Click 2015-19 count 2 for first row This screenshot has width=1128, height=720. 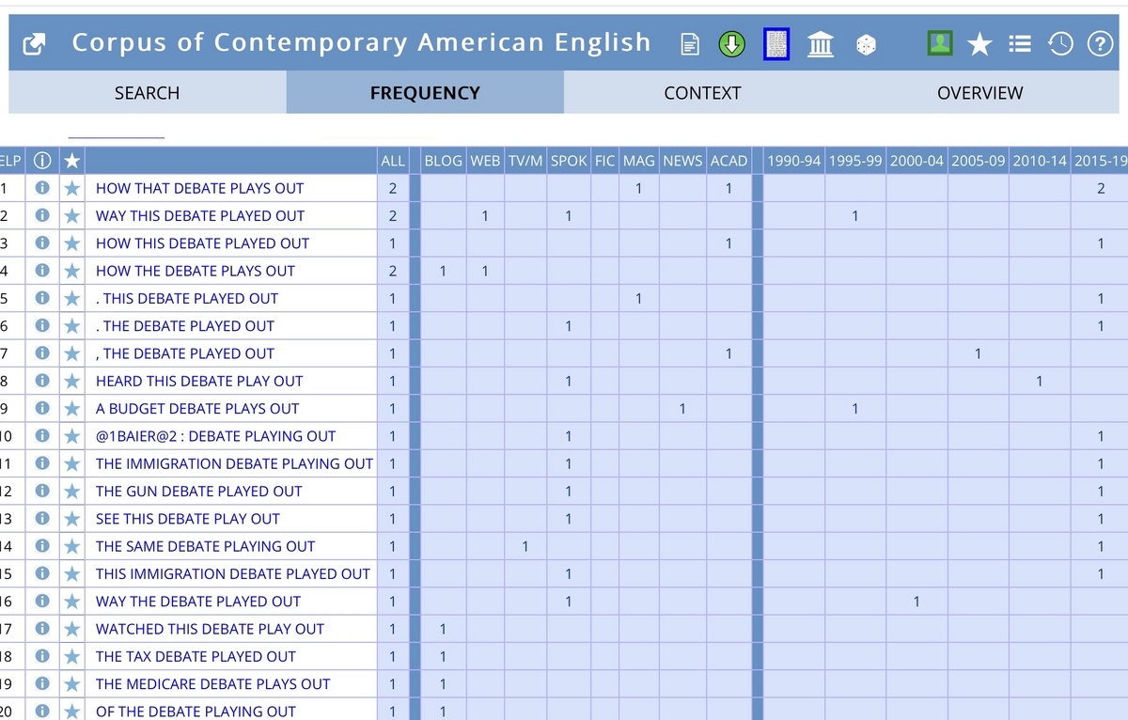point(1101,188)
